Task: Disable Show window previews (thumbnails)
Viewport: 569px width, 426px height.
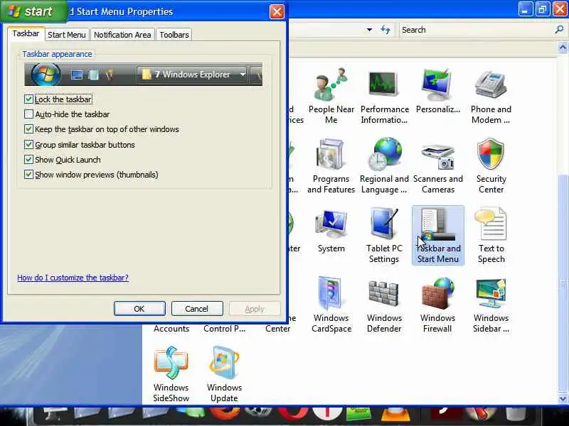Action: click(x=28, y=174)
